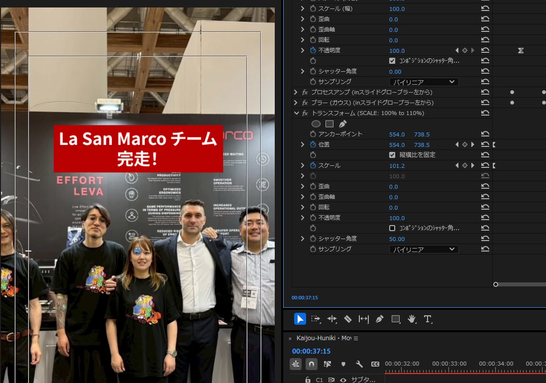Select the Selection (arrow) tool

pos(300,319)
